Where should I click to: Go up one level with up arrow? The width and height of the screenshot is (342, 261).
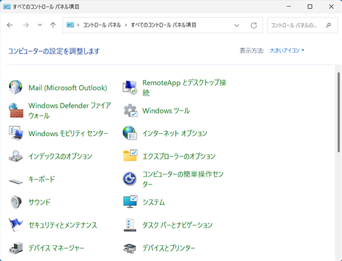(53, 25)
